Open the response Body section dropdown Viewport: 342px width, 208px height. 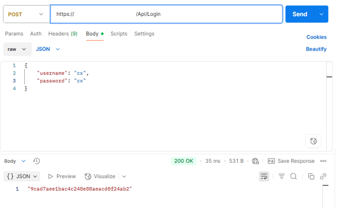pos(15,161)
